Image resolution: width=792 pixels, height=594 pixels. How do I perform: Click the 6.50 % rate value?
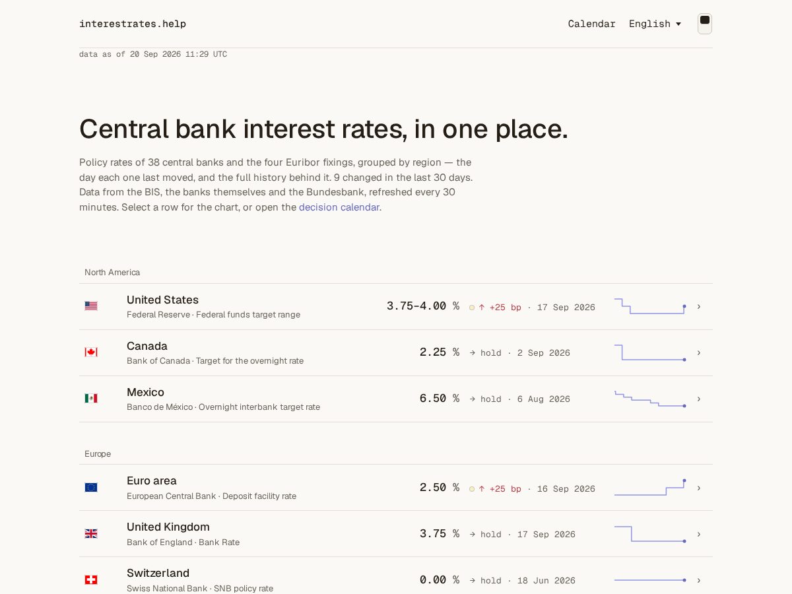click(x=440, y=399)
